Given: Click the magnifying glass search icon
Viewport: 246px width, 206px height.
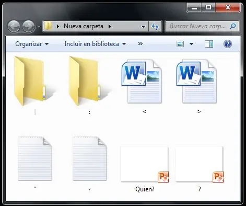Looking at the screenshot, I should point(232,26).
